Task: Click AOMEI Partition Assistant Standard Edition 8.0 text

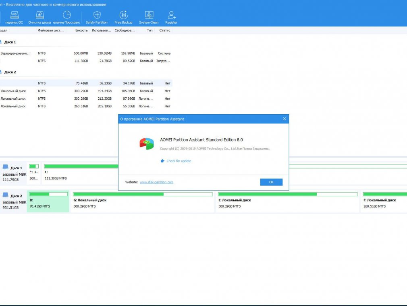Action: (201, 140)
